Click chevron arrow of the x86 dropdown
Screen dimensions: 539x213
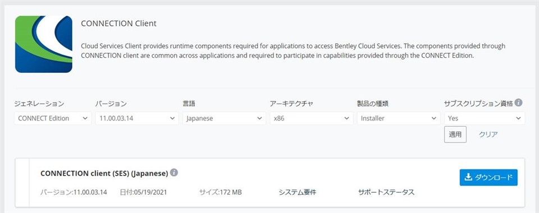pyautogui.click(x=346, y=118)
